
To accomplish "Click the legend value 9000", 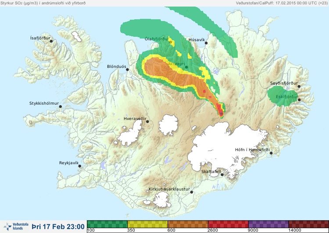I will tap(253, 230).
